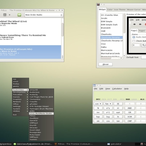The height and width of the screenshot is (146, 146).
Task: Open the arrow menu beside Pithos album icon
Action: (9, 15)
